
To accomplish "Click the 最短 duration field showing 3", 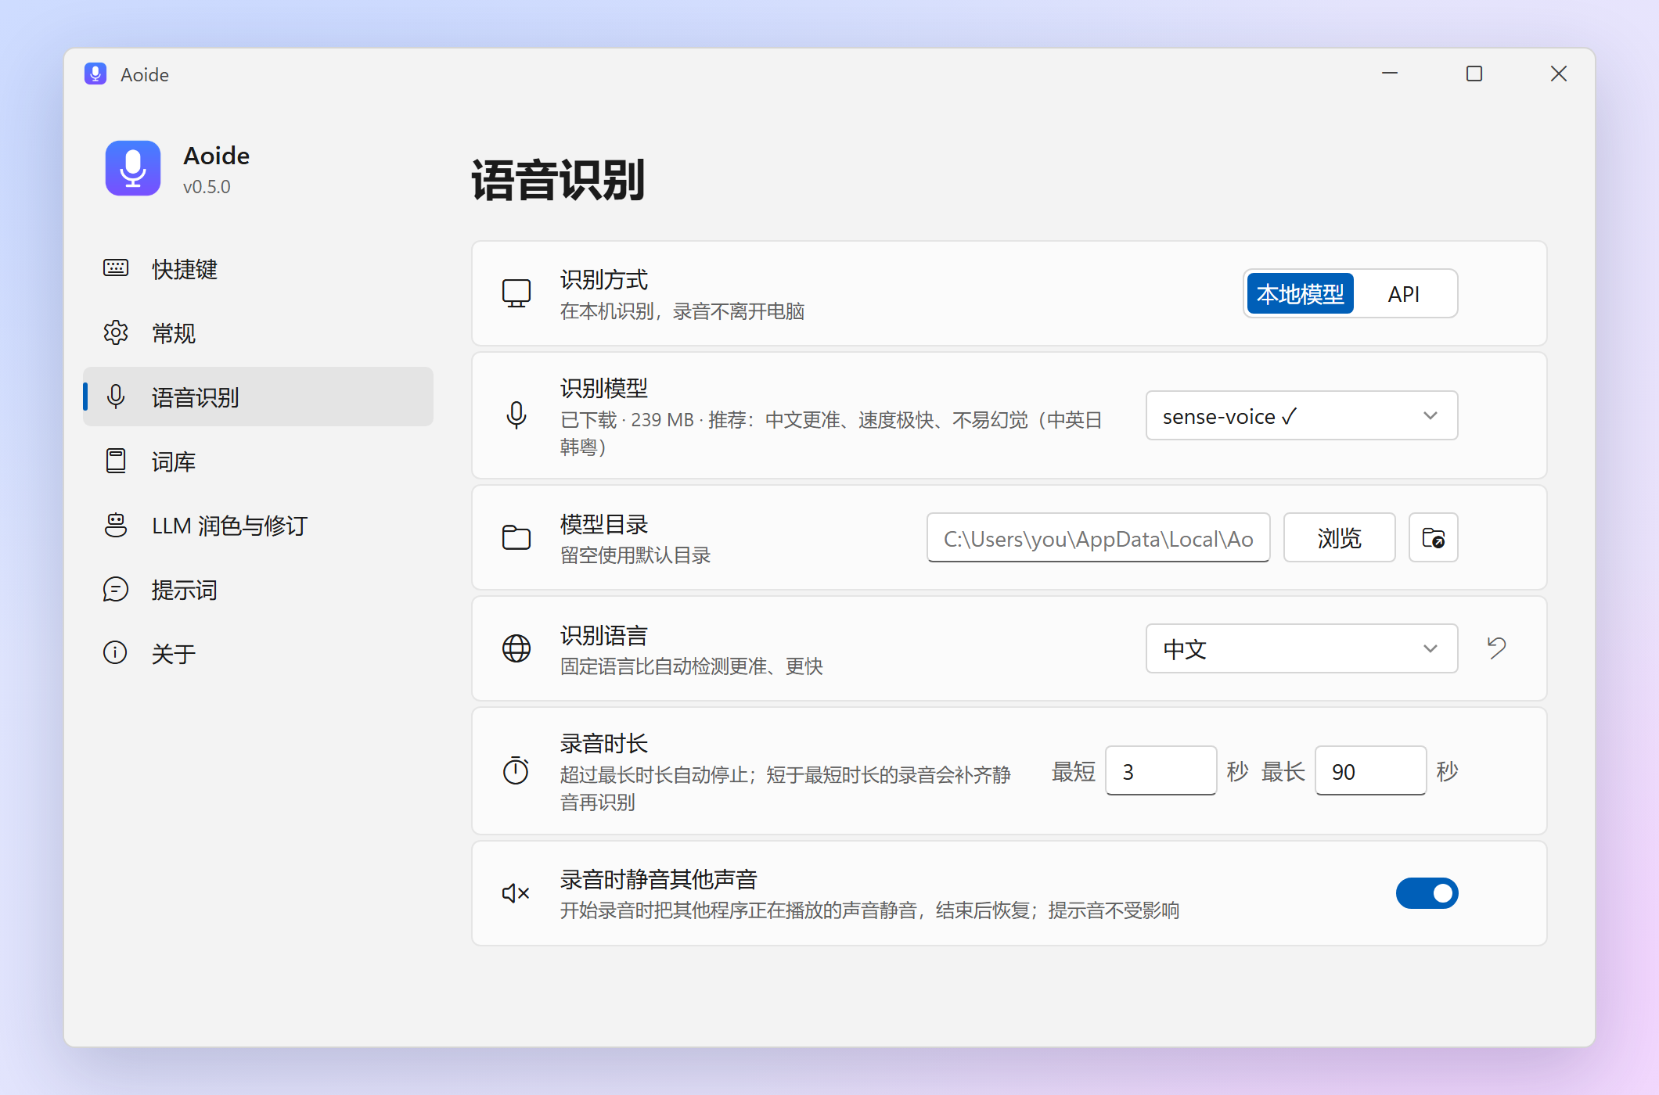I will 1161,771.
